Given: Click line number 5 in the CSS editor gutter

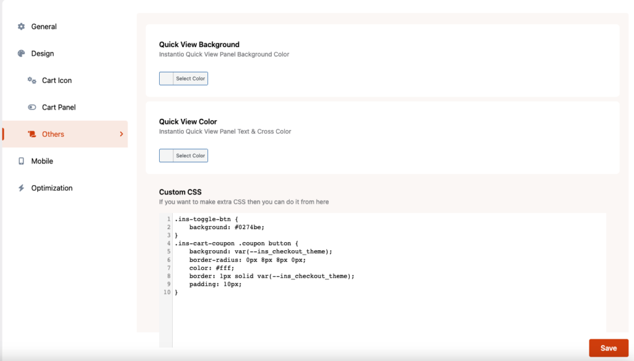Looking at the screenshot, I should 168,251.
